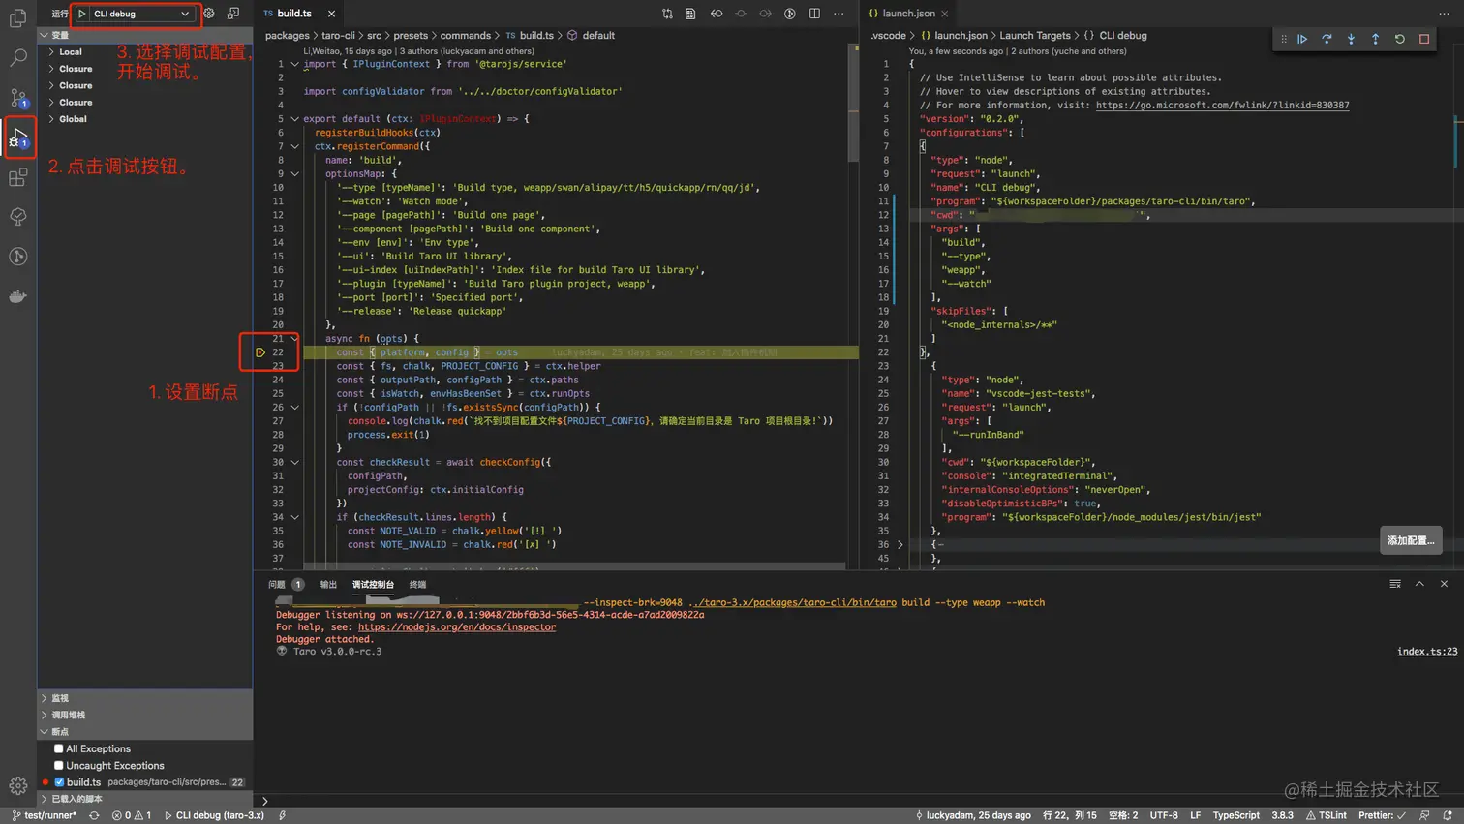This screenshot has width=1464, height=824.
Task: Stop debugging with the red square
Action: coord(1424,39)
